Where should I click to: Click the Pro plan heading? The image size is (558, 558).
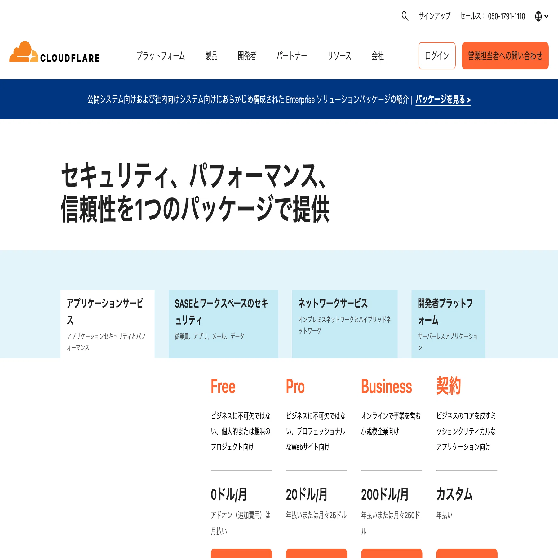pyautogui.click(x=295, y=387)
